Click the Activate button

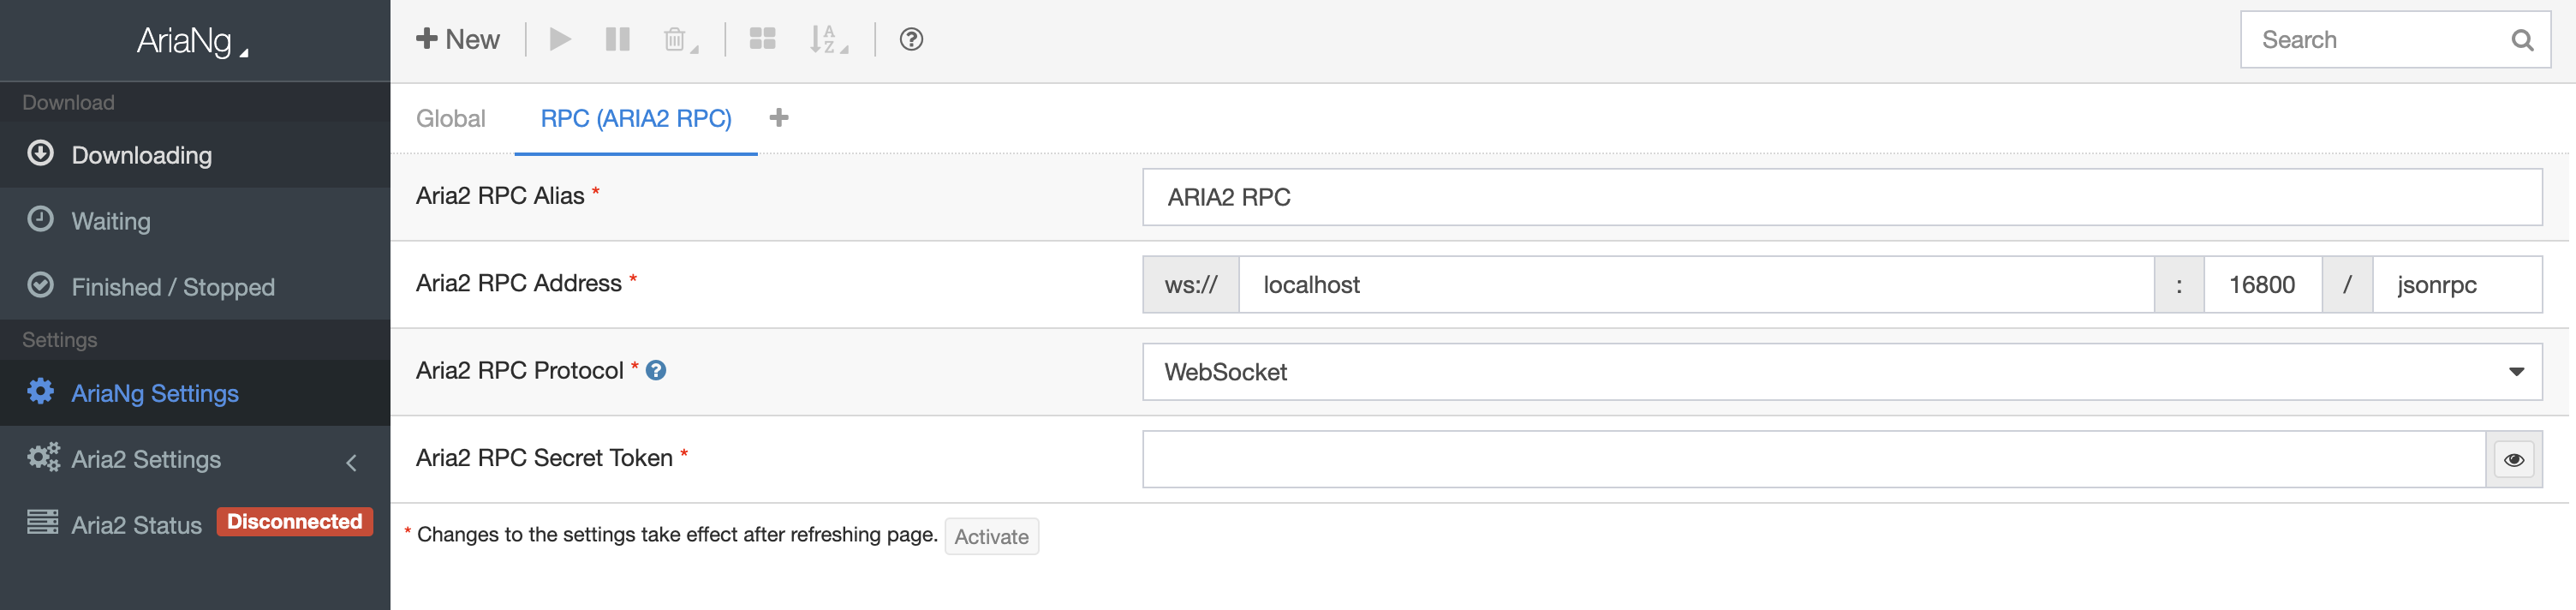point(991,537)
